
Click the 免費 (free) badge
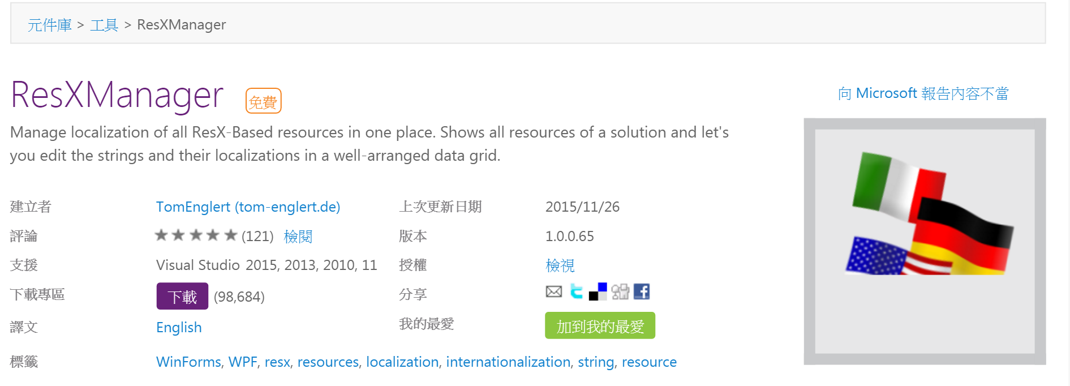[263, 101]
